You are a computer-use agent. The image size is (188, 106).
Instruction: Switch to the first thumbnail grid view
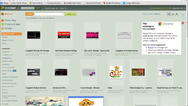tap(169, 14)
